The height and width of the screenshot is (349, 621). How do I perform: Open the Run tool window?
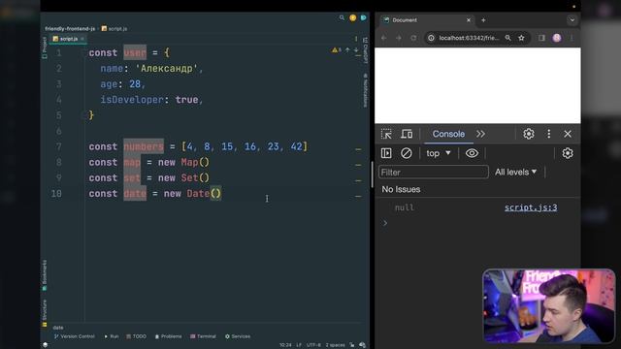pos(112,336)
